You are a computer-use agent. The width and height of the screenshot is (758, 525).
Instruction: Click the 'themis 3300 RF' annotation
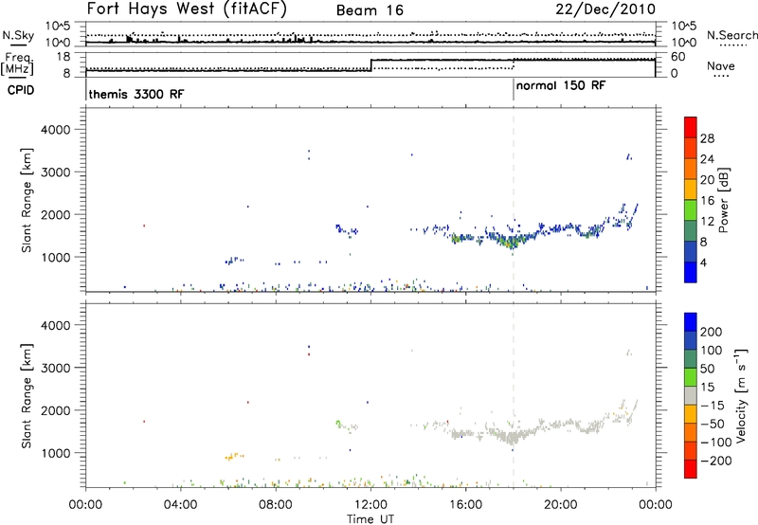[x=136, y=94]
